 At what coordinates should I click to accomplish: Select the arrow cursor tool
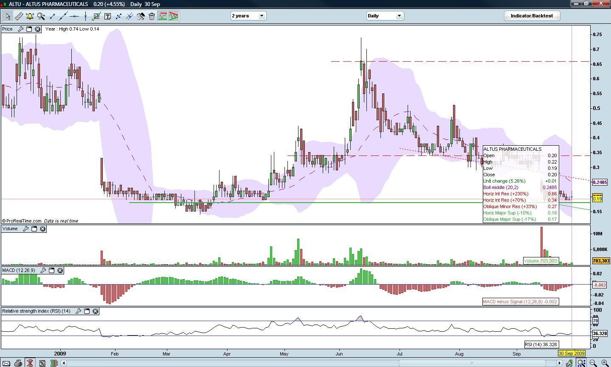coord(8,16)
